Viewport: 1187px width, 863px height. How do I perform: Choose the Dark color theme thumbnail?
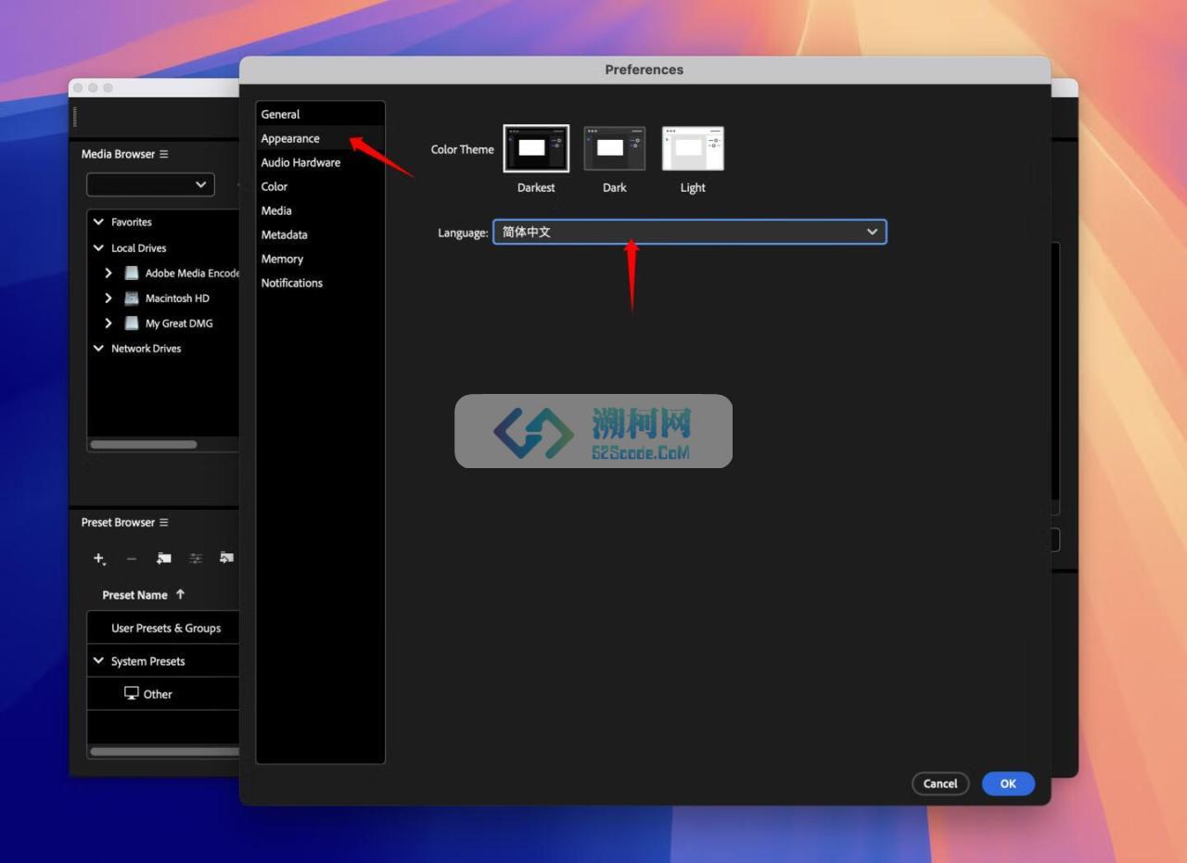point(614,148)
